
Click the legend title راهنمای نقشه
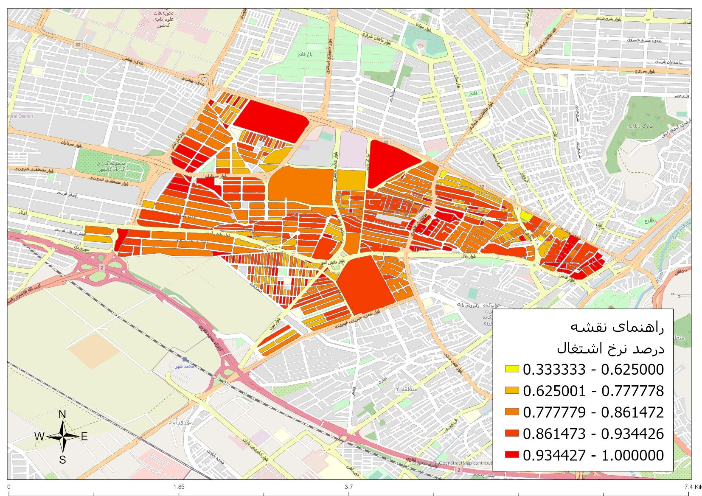(x=617, y=327)
